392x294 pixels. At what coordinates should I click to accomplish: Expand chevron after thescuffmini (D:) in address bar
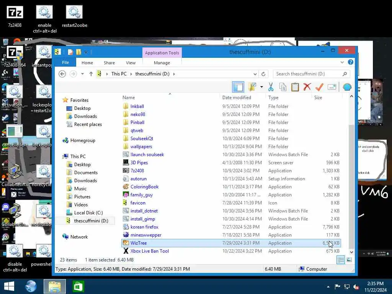tap(174, 74)
